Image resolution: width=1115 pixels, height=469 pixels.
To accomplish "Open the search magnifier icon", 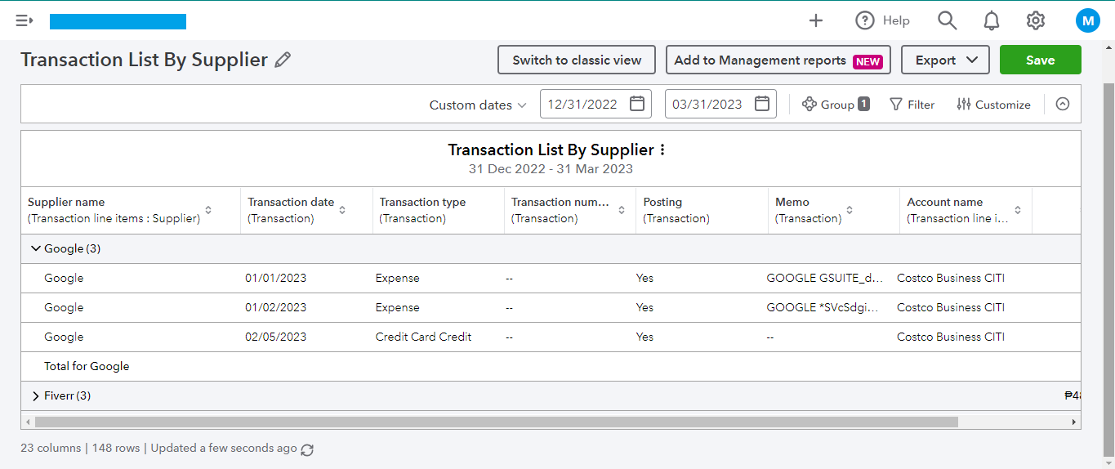I will click(x=947, y=21).
